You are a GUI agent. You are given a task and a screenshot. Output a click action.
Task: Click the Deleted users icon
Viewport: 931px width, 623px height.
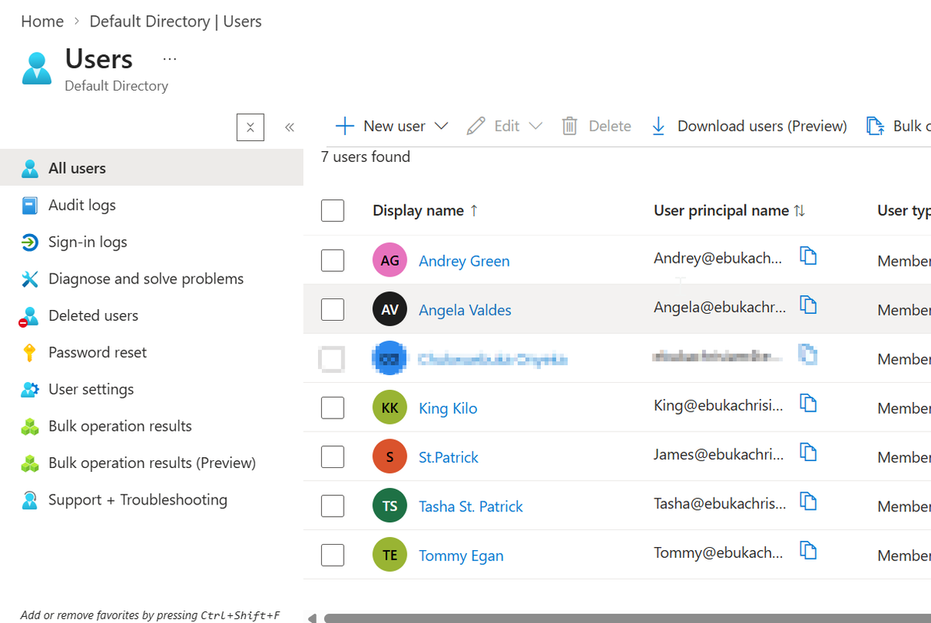point(29,316)
